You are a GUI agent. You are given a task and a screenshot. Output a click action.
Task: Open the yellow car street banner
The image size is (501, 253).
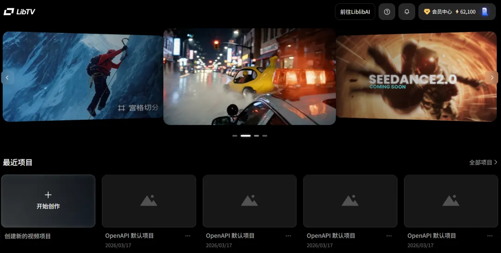click(x=250, y=77)
